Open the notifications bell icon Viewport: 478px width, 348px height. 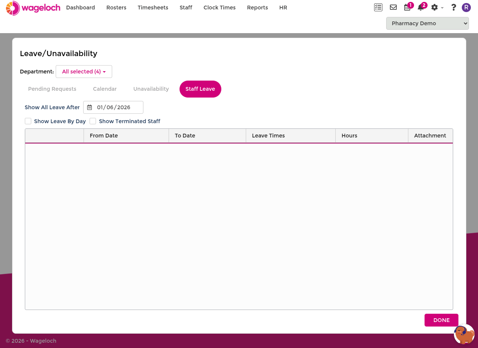point(421,8)
